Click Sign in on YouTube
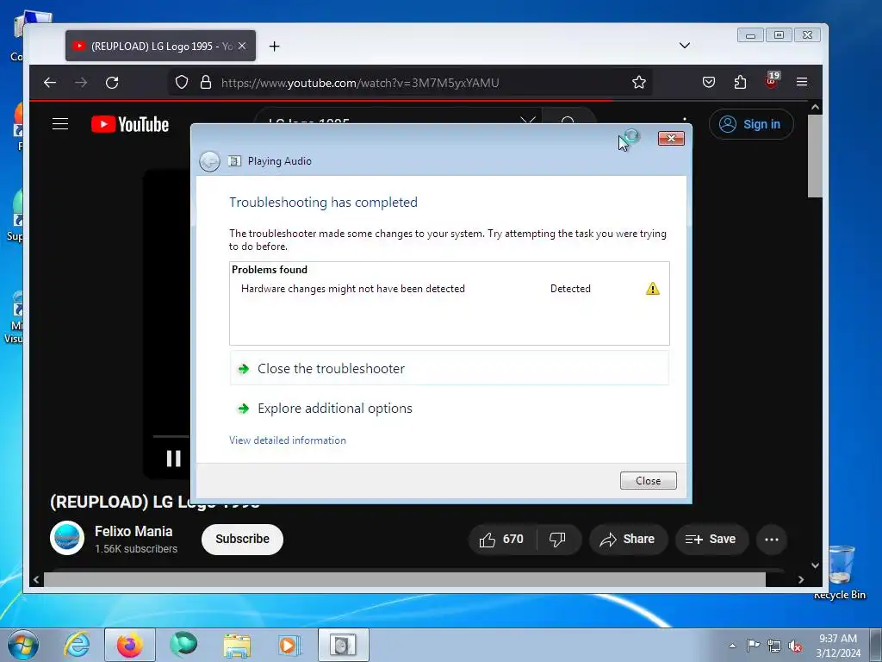The image size is (882, 662). [751, 124]
